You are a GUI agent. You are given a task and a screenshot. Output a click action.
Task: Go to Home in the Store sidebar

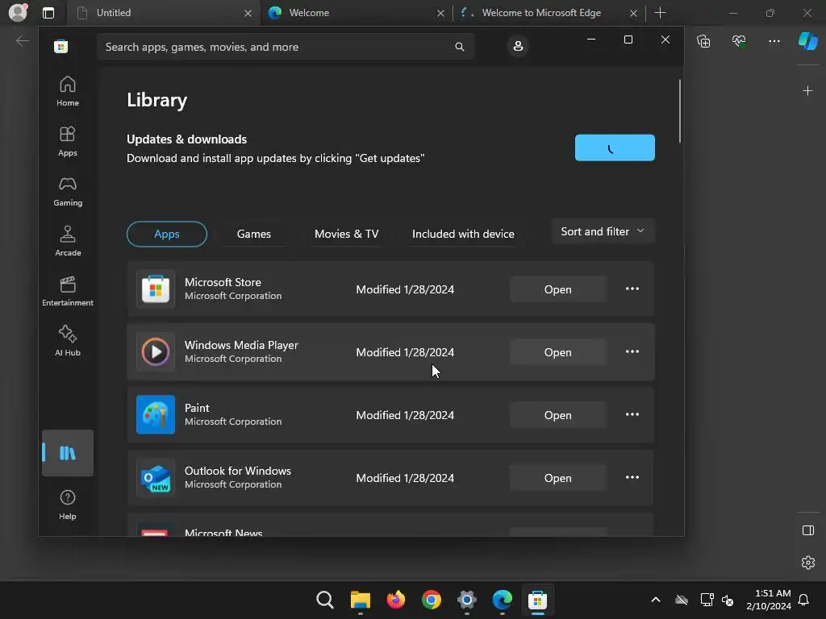point(68,91)
